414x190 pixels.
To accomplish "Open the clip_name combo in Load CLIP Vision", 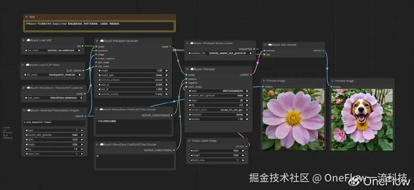I will (53, 75).
